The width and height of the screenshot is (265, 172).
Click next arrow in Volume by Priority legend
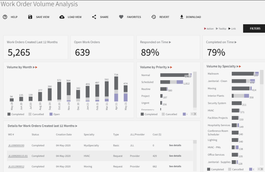tap(195, 114)
